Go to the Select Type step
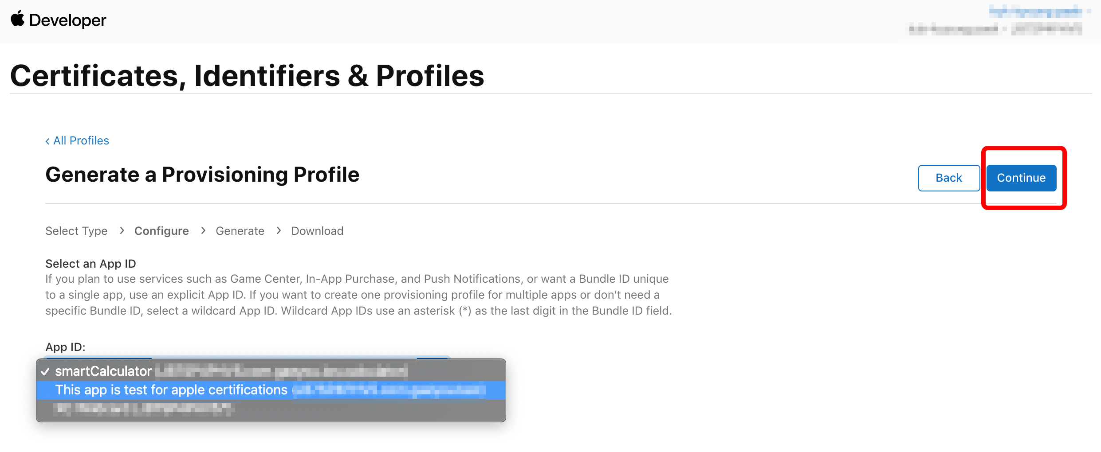Image resolution: width=1101 pixels, height=452 pixels. pyautogui.click(x=76, y=231)
